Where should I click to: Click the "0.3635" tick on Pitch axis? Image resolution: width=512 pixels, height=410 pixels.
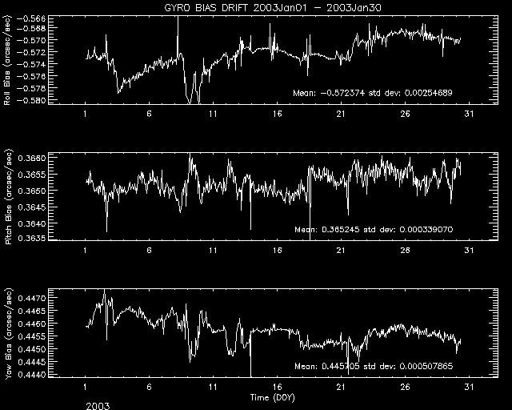tap(32, 239)
